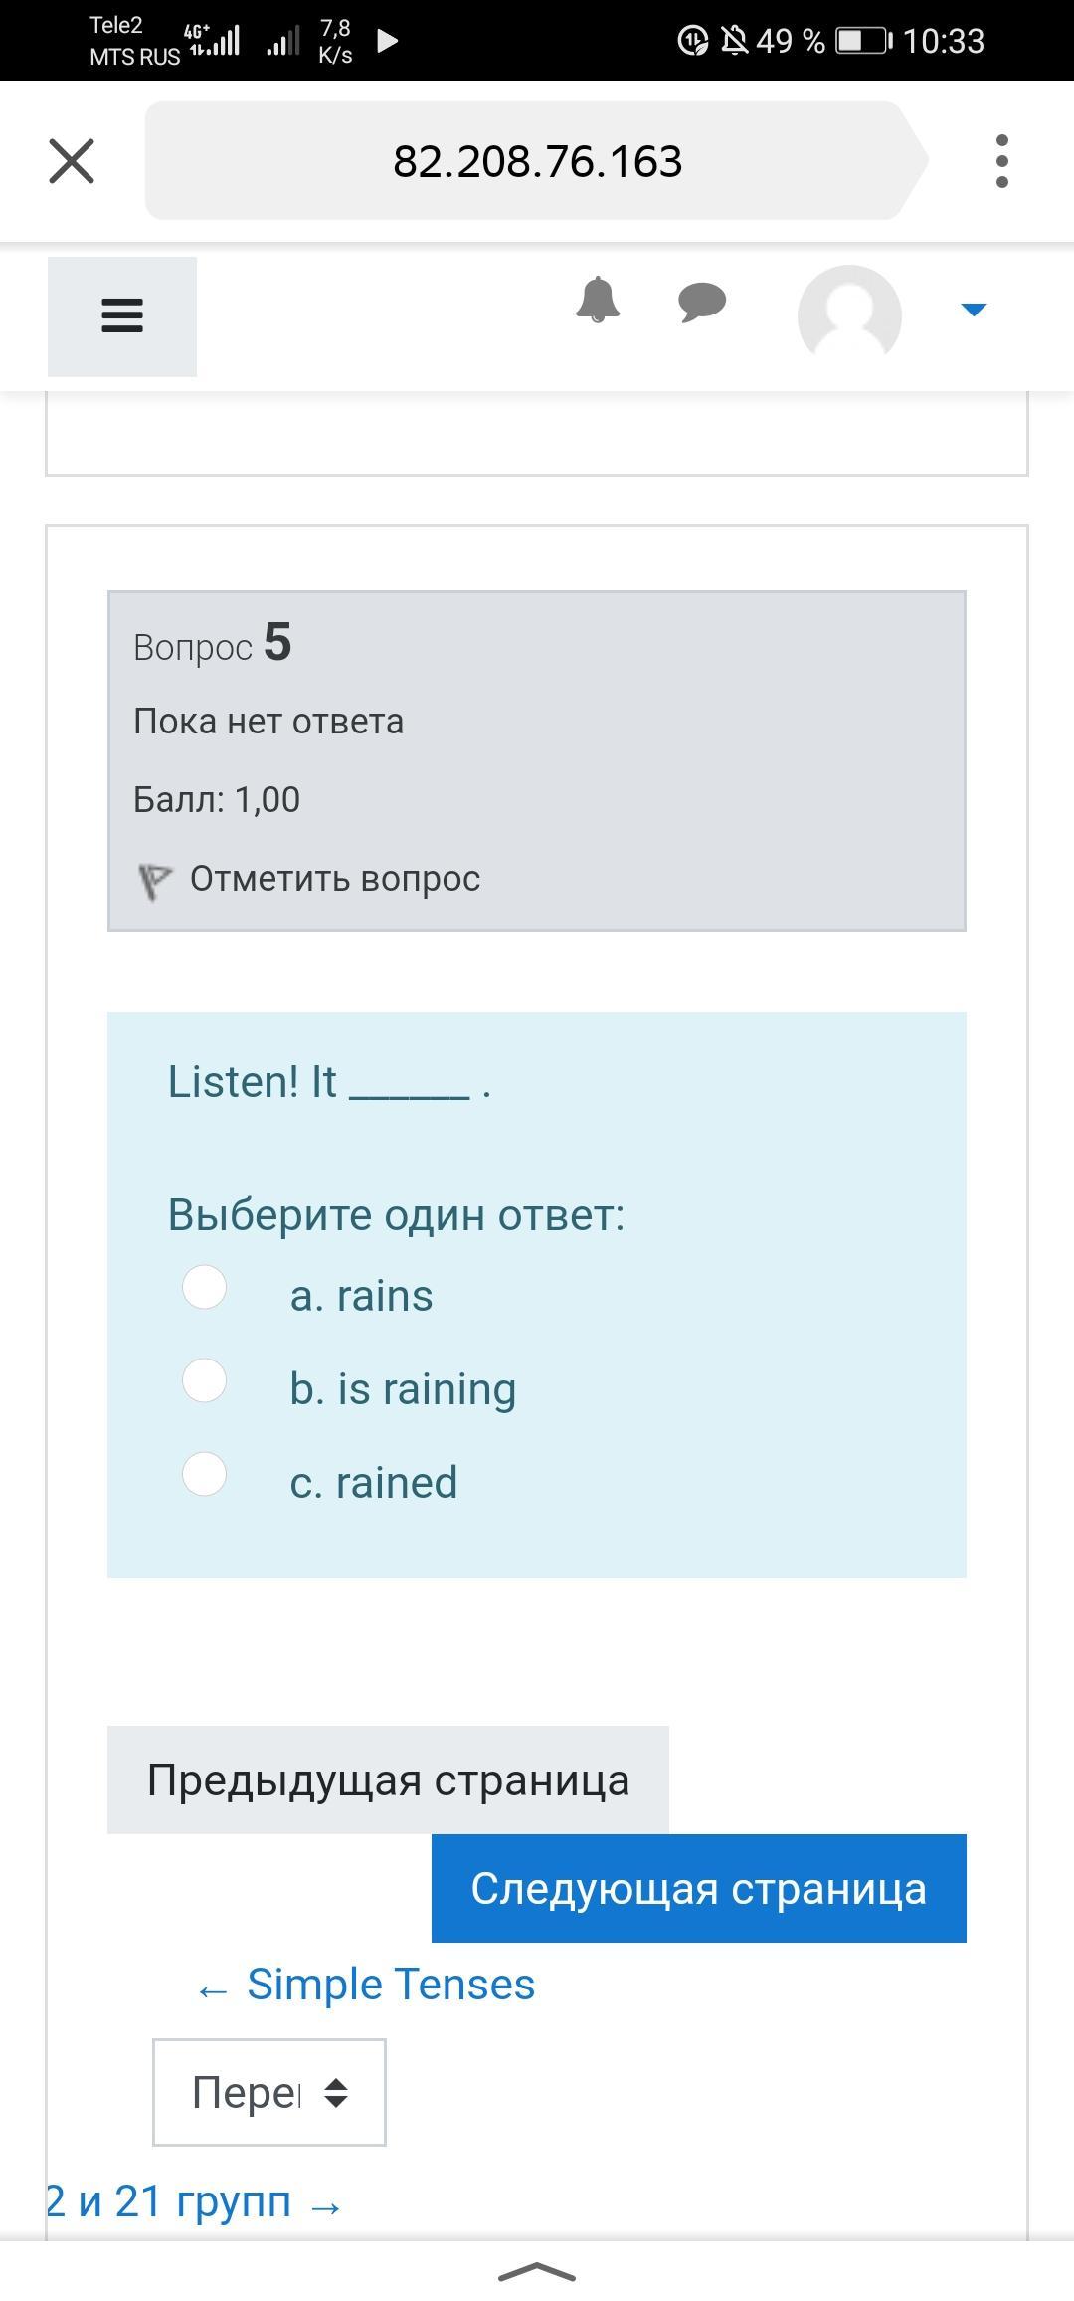The image size is (1074, 2301).
Task: Open the 2 и 21 групп link
Action: pyautogui.click(x=194, y=2201)
